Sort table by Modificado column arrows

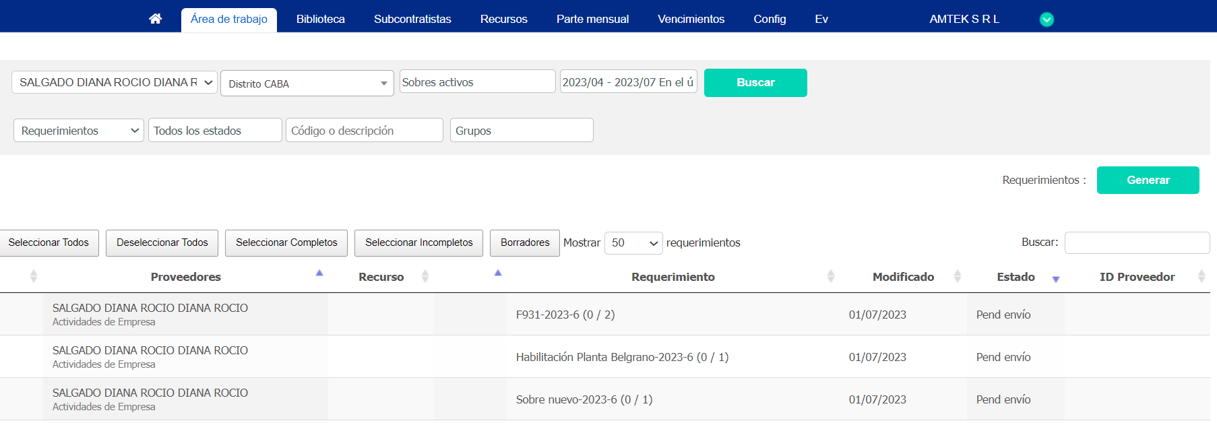958,276
